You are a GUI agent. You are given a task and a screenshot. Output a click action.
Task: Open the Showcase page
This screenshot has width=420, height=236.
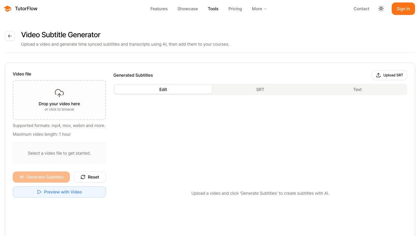[188, 9]
